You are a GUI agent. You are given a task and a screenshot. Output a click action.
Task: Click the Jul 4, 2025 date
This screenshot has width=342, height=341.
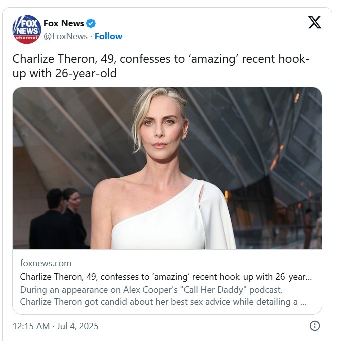(x=78, y=326)
